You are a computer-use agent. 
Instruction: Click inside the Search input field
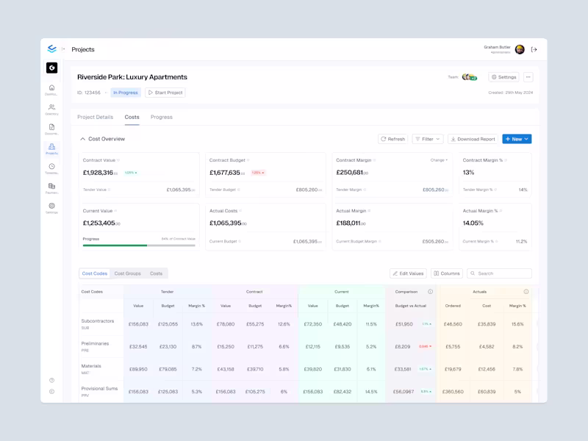503,273
